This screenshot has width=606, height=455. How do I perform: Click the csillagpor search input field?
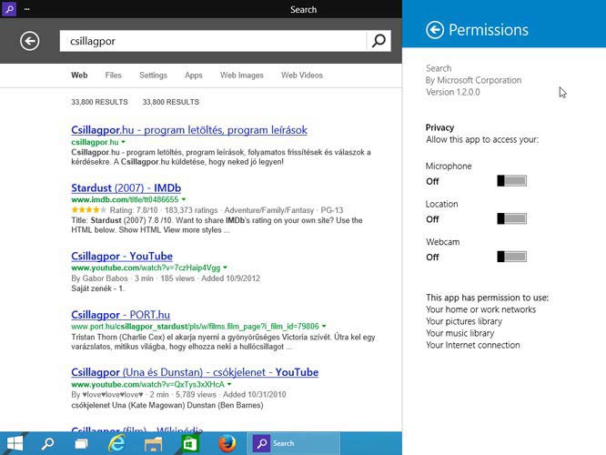213,41
